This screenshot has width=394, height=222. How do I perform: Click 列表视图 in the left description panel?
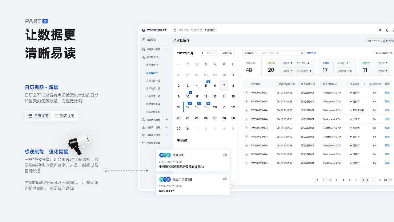64,116
